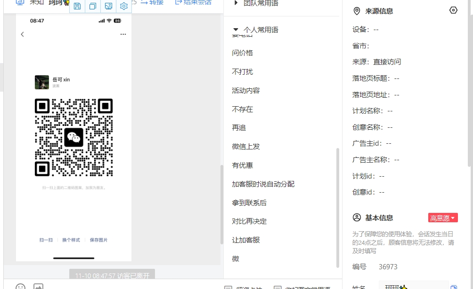This screenshot has width=473, height=289.
Task: Select the 有优惠 quick phrase
Action: tap(242, 165)
